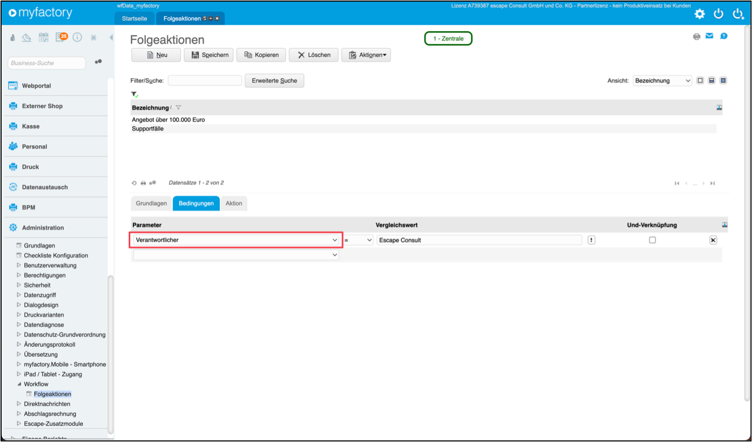The height and width of the screenshot is (443, 754).
Task: Open the Startseite tab
Action: [134, 18]
